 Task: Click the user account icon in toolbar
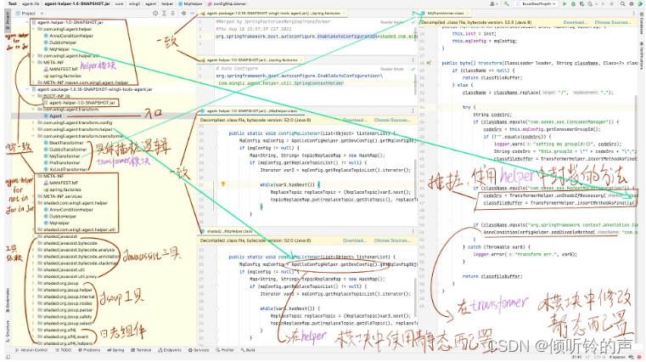pyautogui.click(x=492, y=3)
